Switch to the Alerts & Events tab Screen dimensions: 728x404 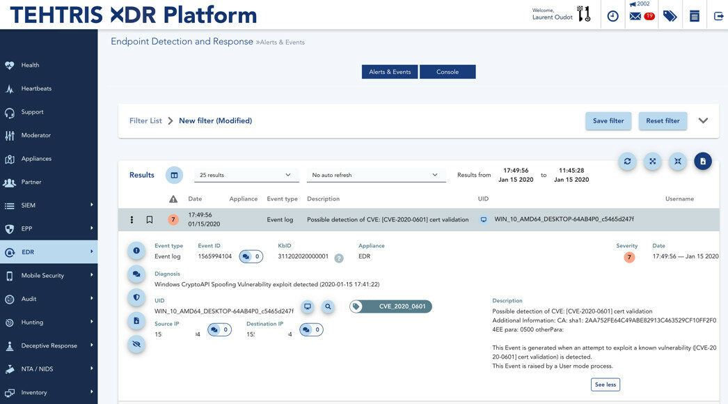click(x=390, y=72)
